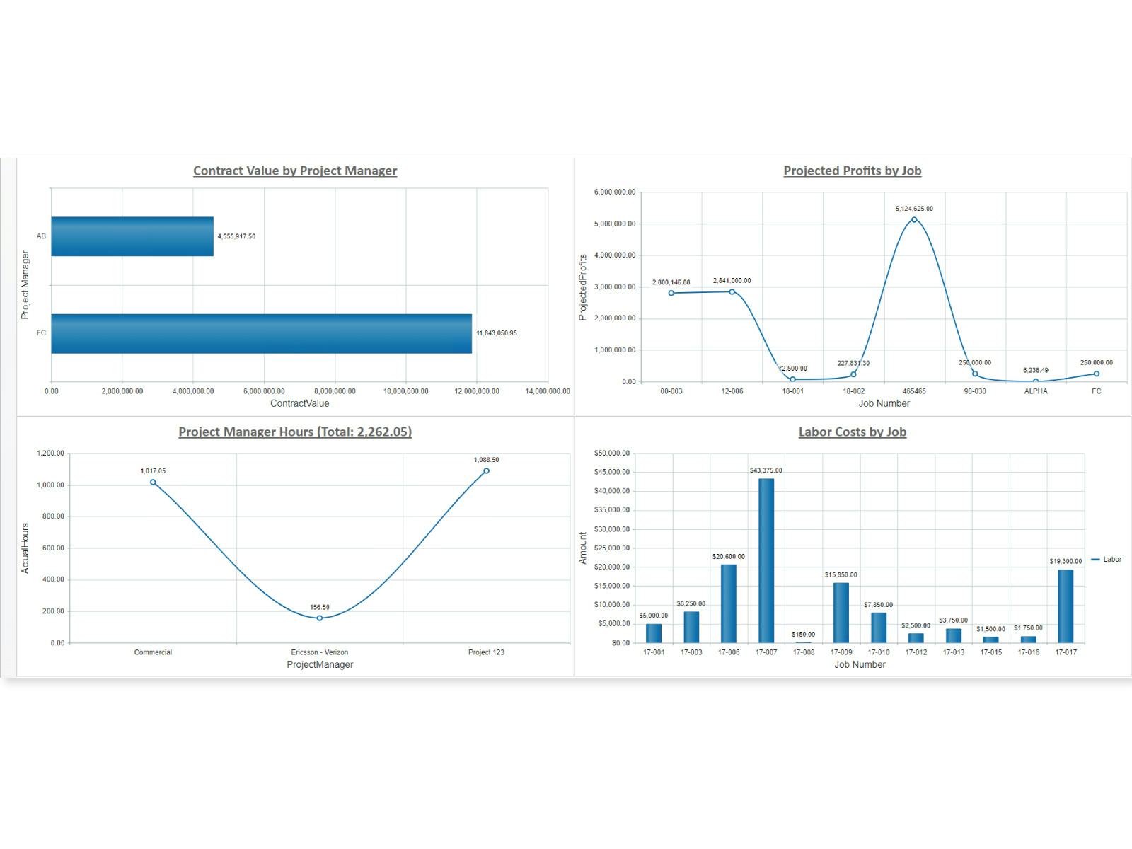Select the 98-030 projected profits data point

point(975,374)
